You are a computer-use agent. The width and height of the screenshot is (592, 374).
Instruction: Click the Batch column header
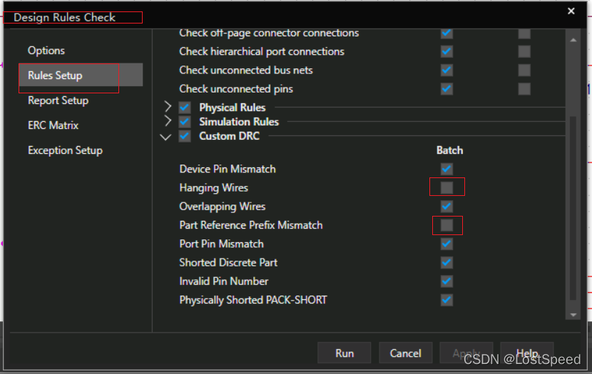coord(449,150)
